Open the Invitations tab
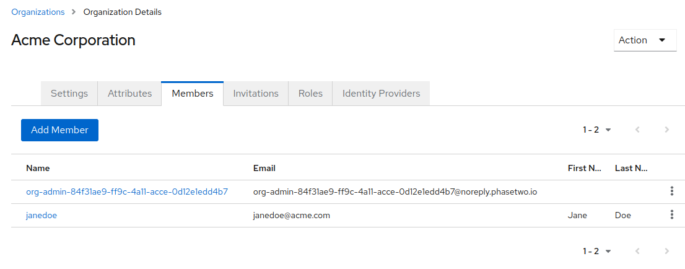This screenshot has width=685, height=269. [x=256, y=93]
